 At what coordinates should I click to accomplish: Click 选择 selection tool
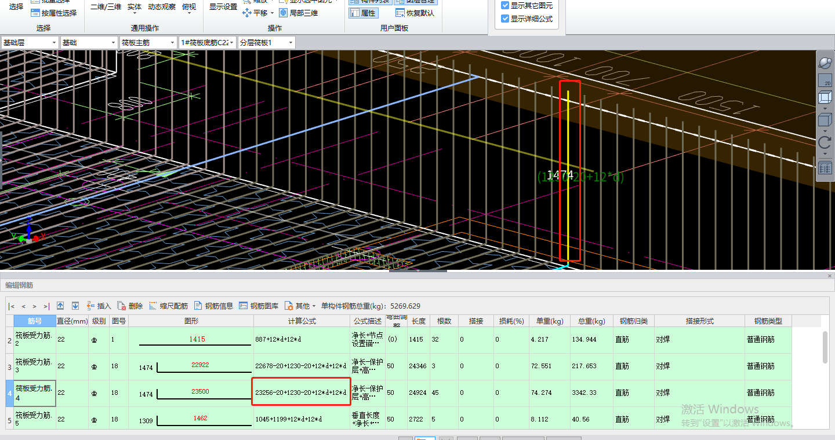16,7
